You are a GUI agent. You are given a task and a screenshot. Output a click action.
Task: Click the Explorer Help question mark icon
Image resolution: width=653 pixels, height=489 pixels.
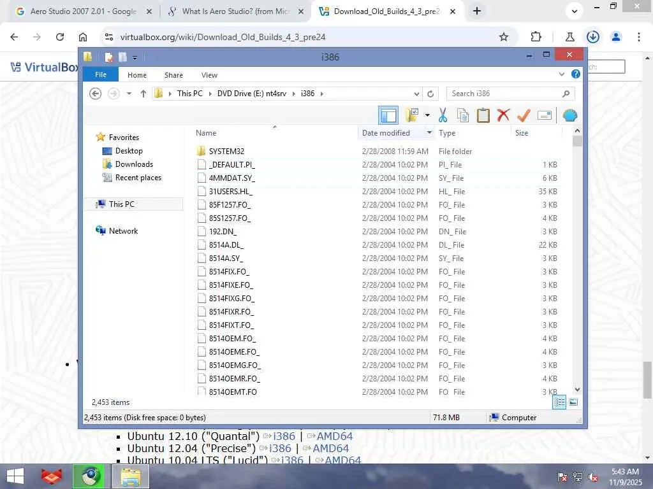tap(576, 74)
